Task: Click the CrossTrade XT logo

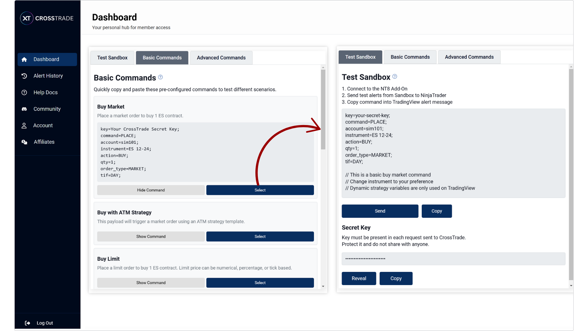Action: pyautogui.click(x=47, y=18)
